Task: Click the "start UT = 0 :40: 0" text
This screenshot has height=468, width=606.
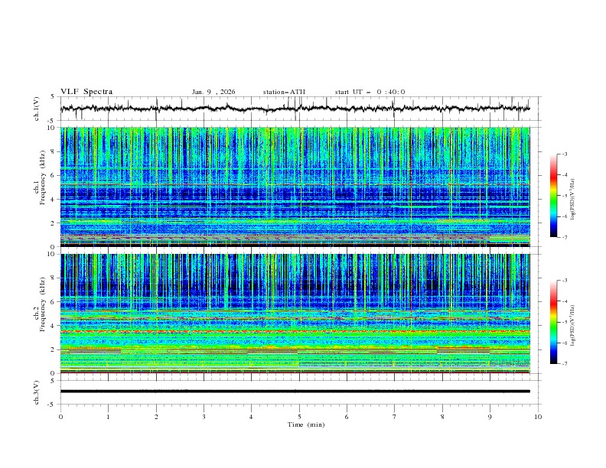Action: [370, 92]
